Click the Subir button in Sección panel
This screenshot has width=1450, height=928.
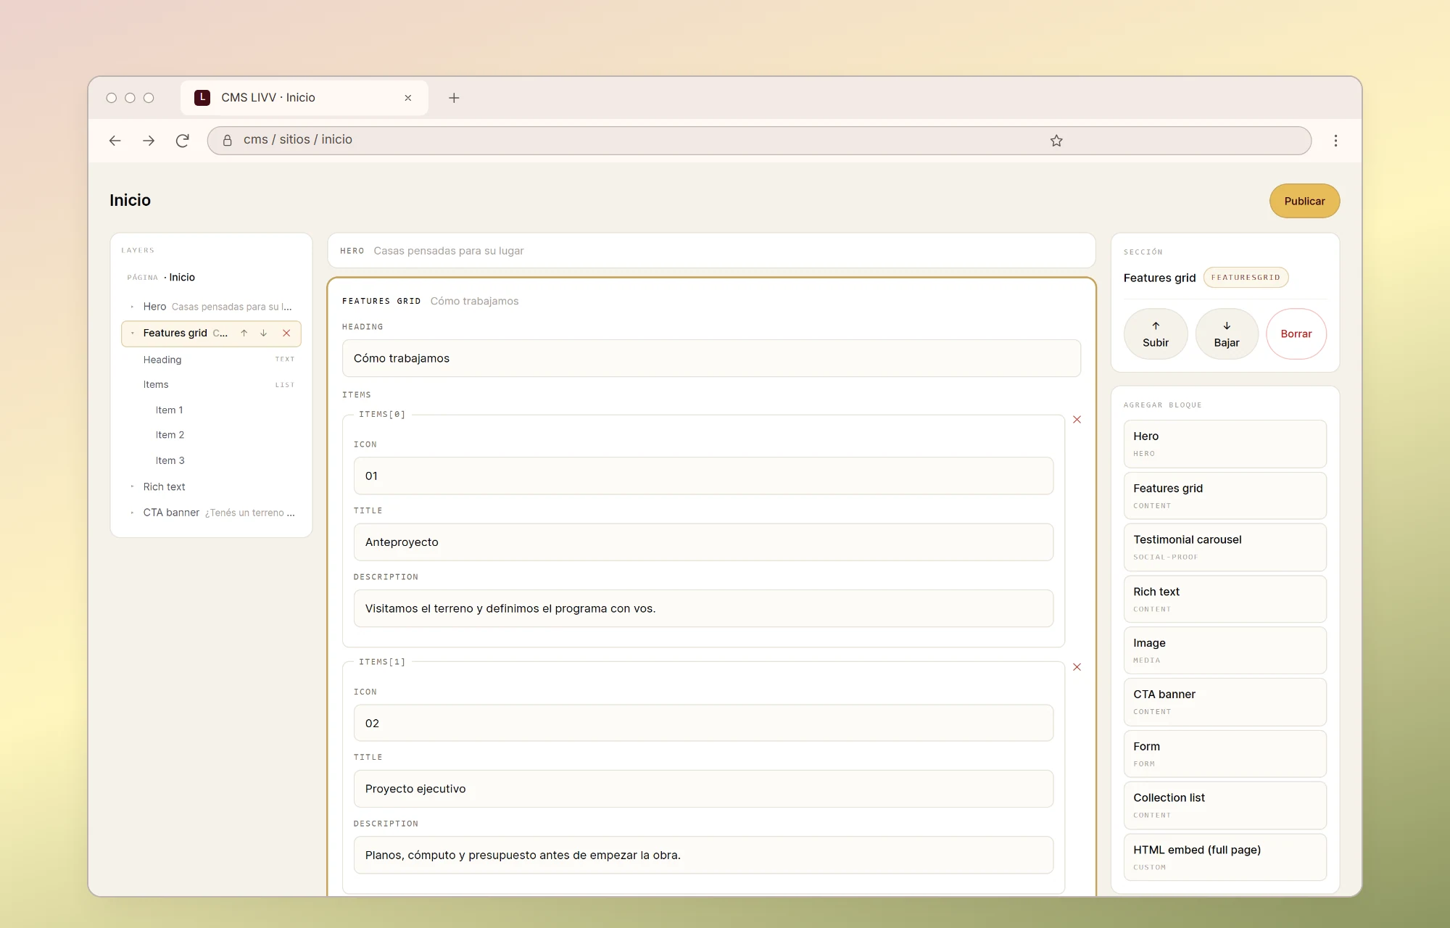tap(1156, 334)
